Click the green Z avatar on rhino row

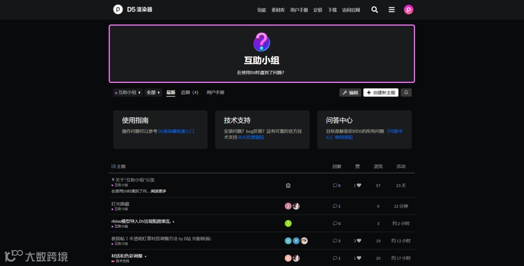[288, 224]
